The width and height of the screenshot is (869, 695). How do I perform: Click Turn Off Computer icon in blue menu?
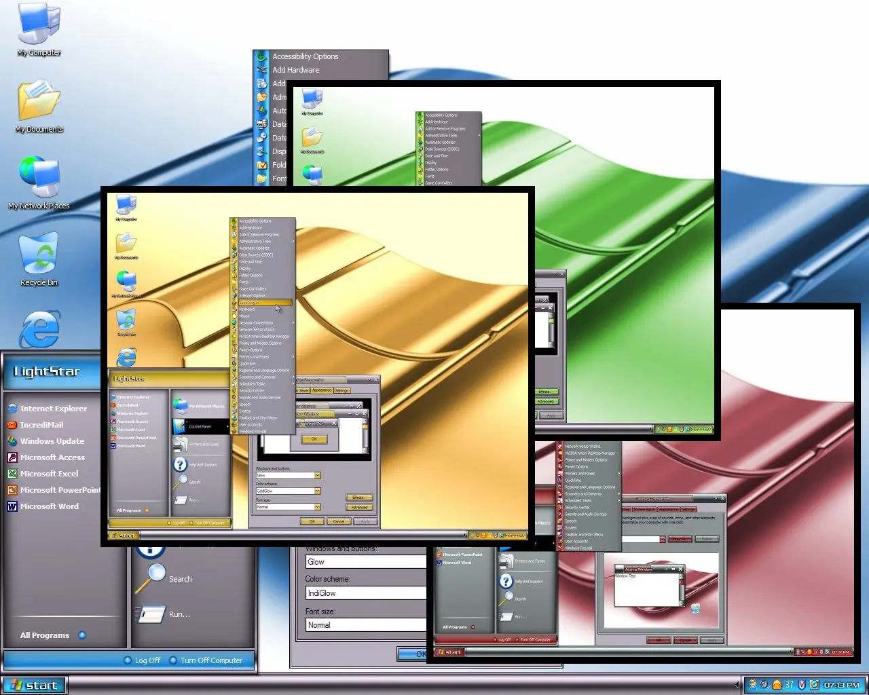pos(173,660)
